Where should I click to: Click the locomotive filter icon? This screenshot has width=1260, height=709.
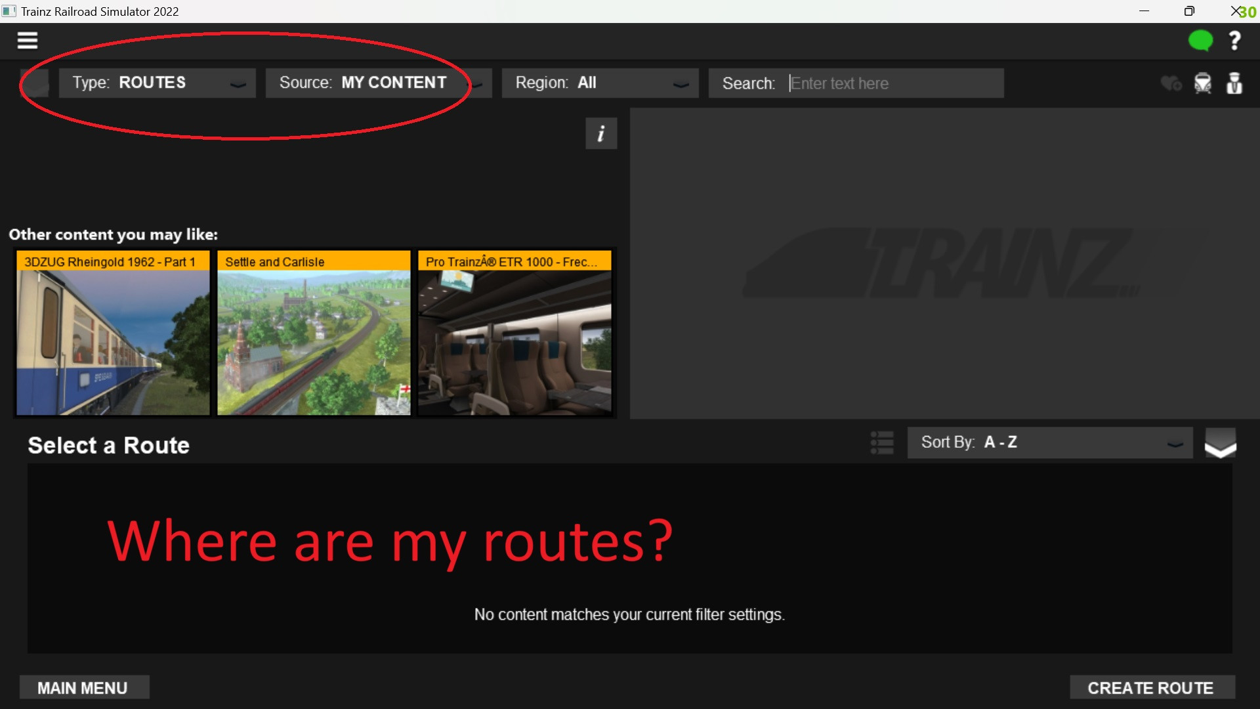point(1202,83)
